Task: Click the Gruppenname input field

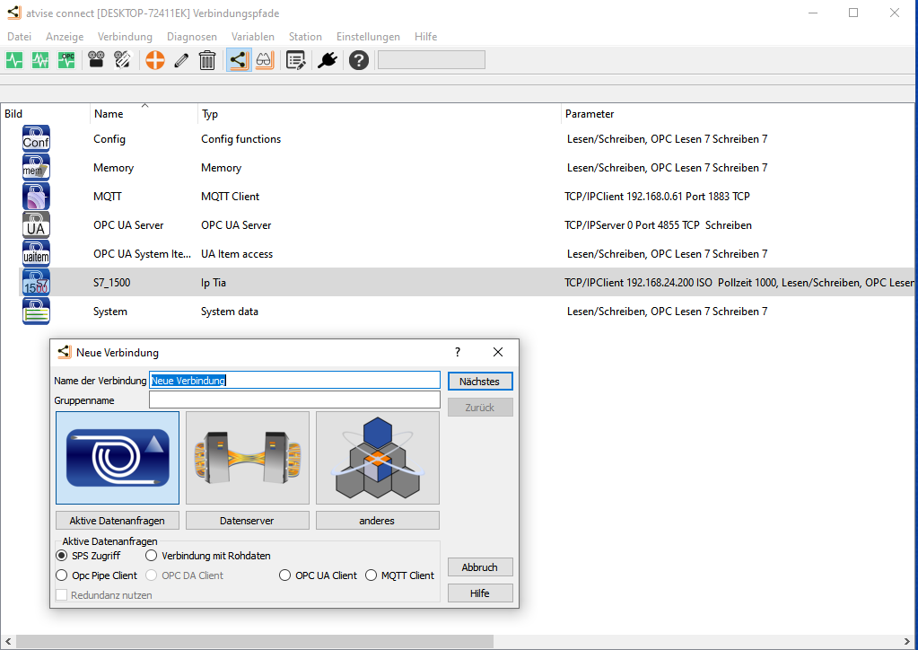Action: coord(294,400)
